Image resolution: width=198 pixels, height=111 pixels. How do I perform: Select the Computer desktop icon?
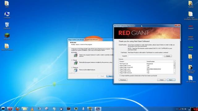click(x=7, y=15)
